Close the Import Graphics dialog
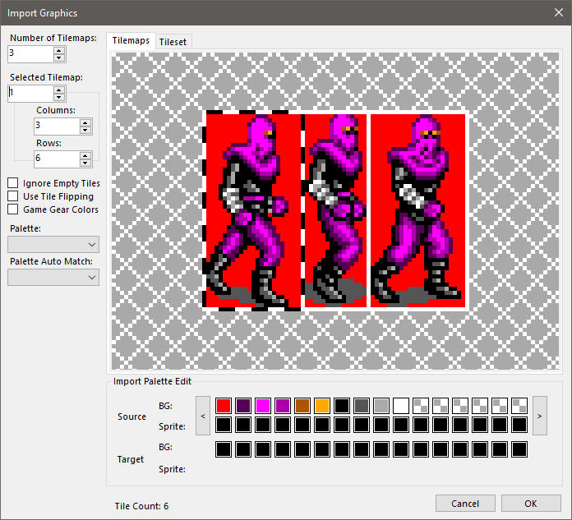 pyautogui.click(x=559, y=12)
